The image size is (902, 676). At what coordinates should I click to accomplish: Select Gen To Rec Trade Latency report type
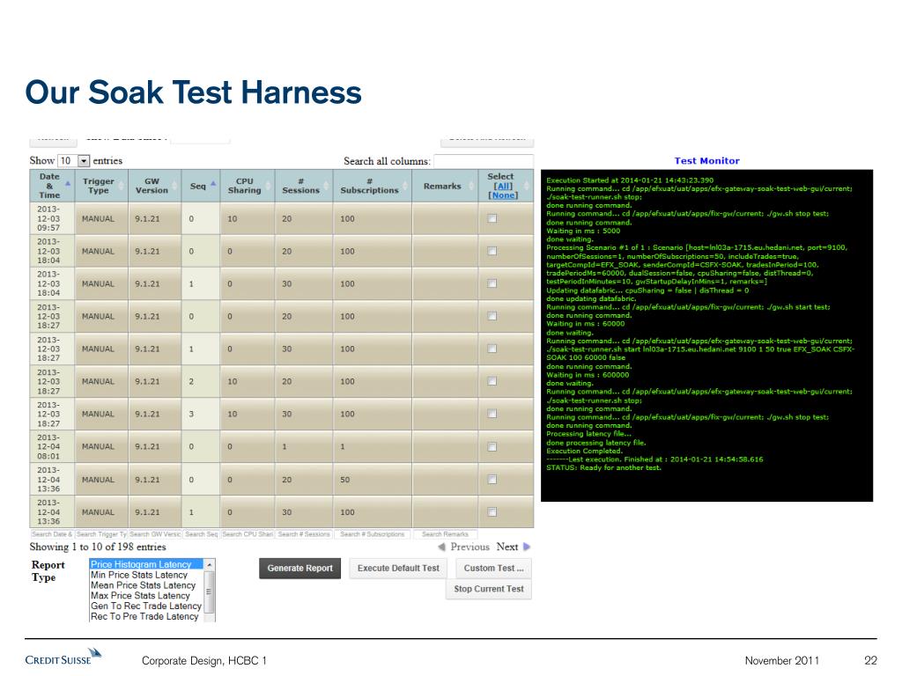click(146, 606)
